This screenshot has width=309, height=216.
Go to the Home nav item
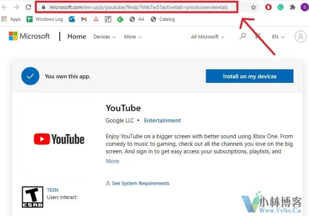77,37
